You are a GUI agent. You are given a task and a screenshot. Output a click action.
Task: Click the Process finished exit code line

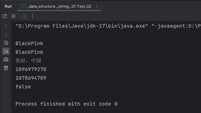click(x=66, y=104)
